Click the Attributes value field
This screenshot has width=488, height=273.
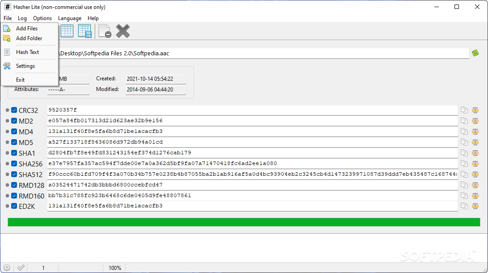pos(68,90)
